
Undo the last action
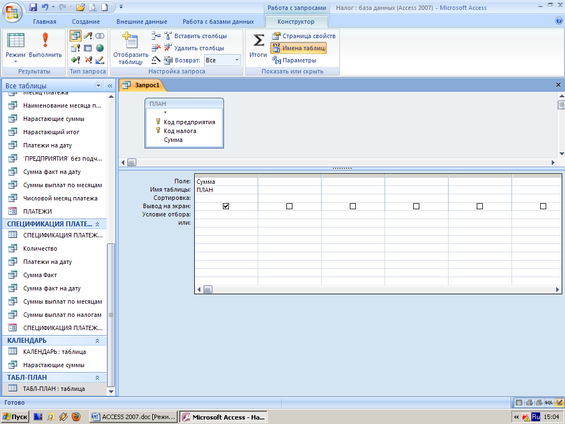click(x=44, y=7)
